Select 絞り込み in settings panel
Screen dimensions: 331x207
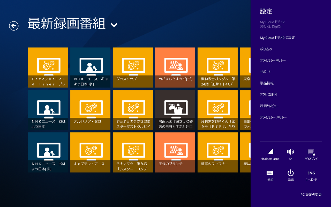click(x=266, y=49)
